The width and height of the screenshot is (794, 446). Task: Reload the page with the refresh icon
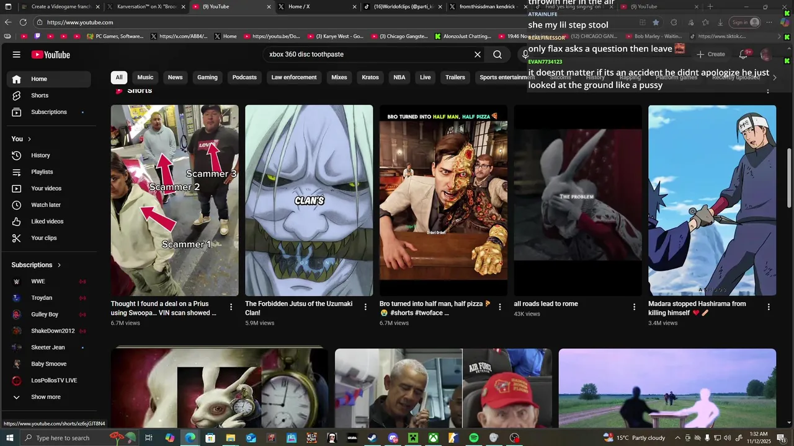[x=23, y=22]
